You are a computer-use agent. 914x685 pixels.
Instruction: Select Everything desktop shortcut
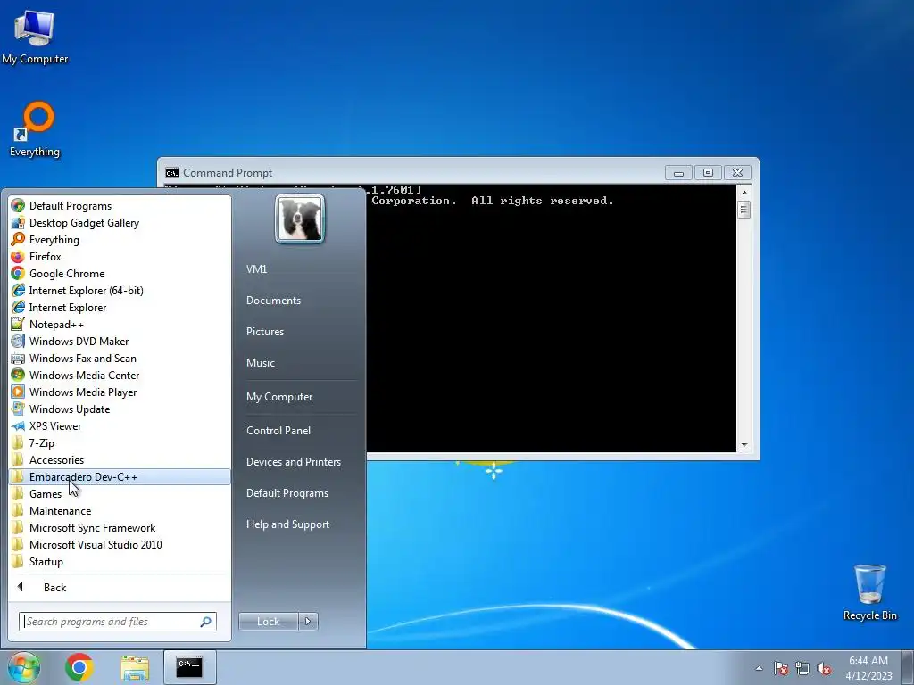click(x=35, y=129)
